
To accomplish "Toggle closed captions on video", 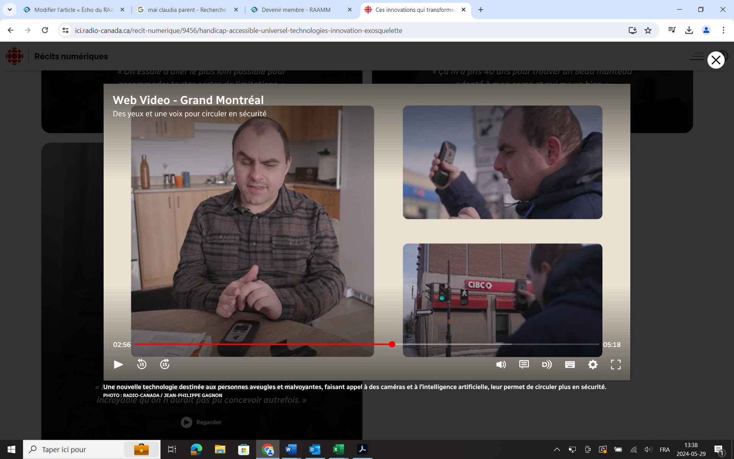I will [524, 365].
